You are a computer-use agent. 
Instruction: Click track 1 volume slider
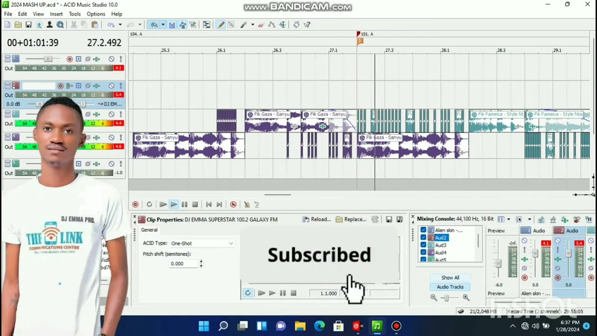pyautogui.click(x=48, y=59)
